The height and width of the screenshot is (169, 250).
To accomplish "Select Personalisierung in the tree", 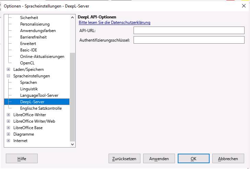I will point(35,24).
